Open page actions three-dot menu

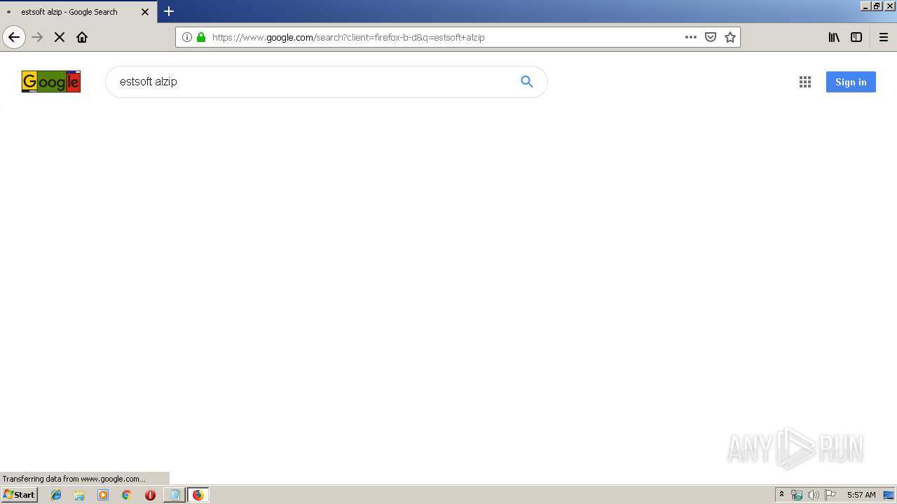click(x=691, y=37)
